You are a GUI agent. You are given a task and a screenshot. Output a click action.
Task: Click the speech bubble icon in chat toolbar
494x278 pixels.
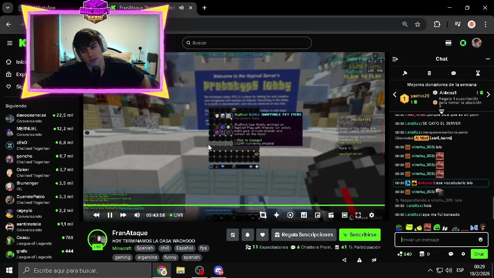[453, 73]
